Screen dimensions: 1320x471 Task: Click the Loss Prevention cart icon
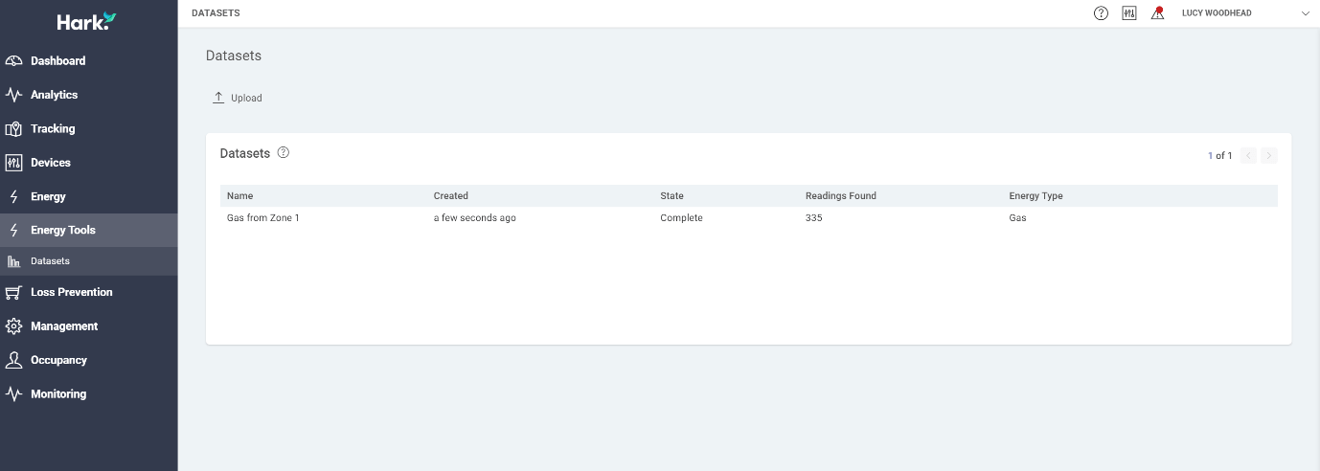point(13,292)
